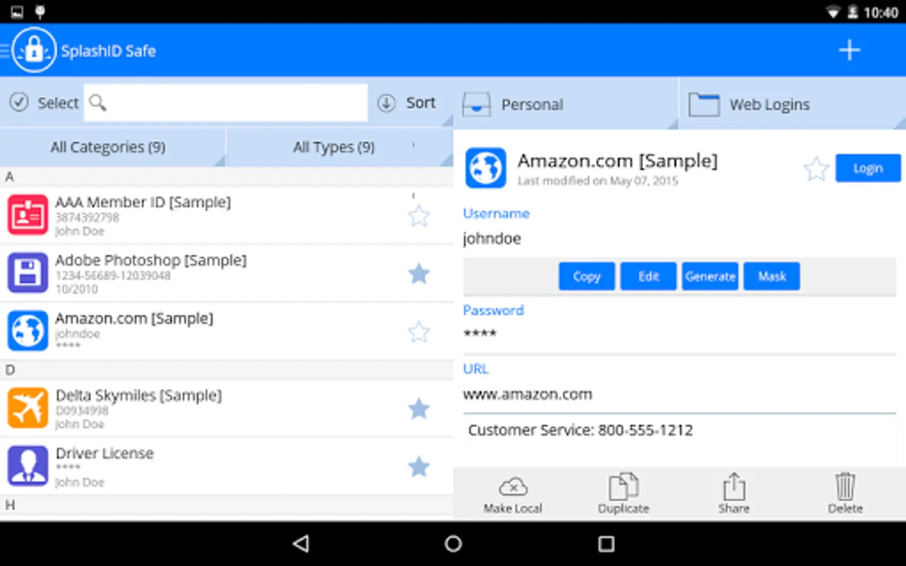Focus the search input field
This screenshot has height=566, width=906.
click(x=226, y=103)
